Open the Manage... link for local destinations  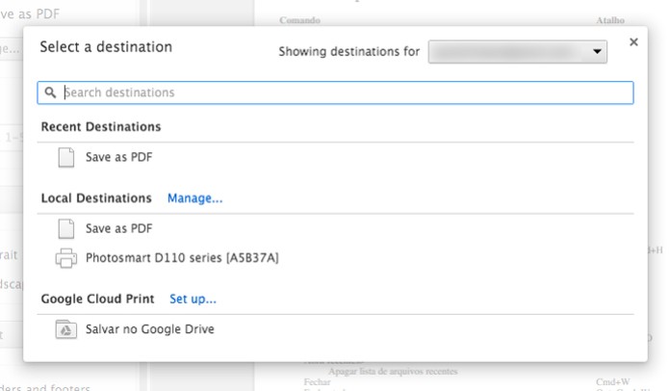click(x=194, y=198)
